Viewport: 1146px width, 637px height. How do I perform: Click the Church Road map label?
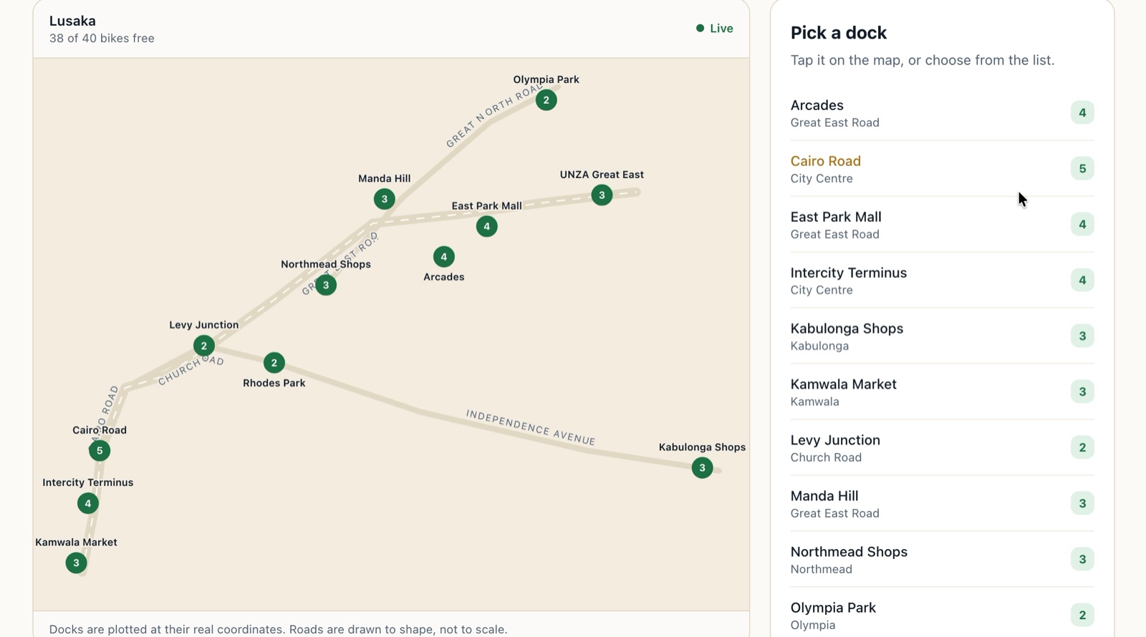(191, 371)
